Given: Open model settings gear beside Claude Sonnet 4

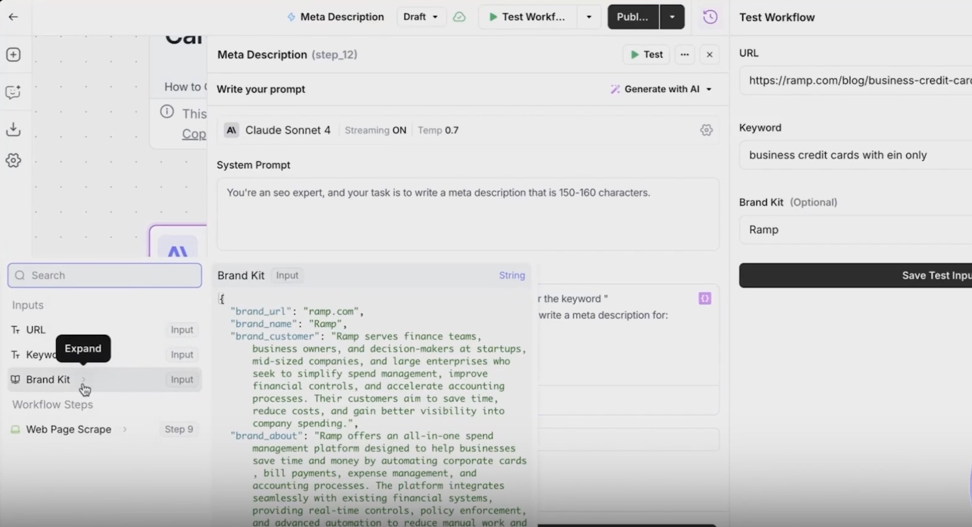Looking at the screenshot, I should coord(706,130).
